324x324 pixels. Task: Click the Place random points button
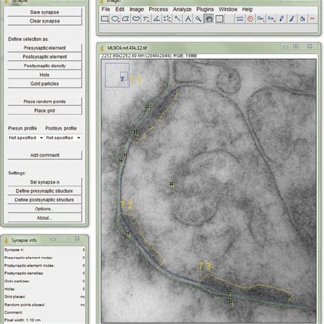[x=44, y=102]
